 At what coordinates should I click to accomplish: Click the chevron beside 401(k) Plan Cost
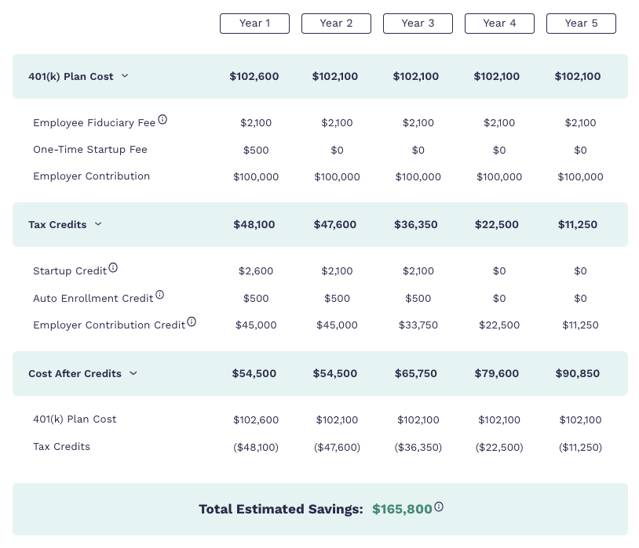(x=125, y=76)
